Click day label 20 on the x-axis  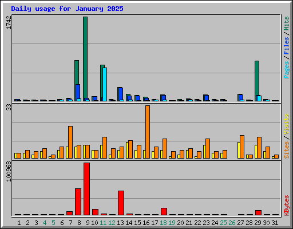(x=181, y=223)
